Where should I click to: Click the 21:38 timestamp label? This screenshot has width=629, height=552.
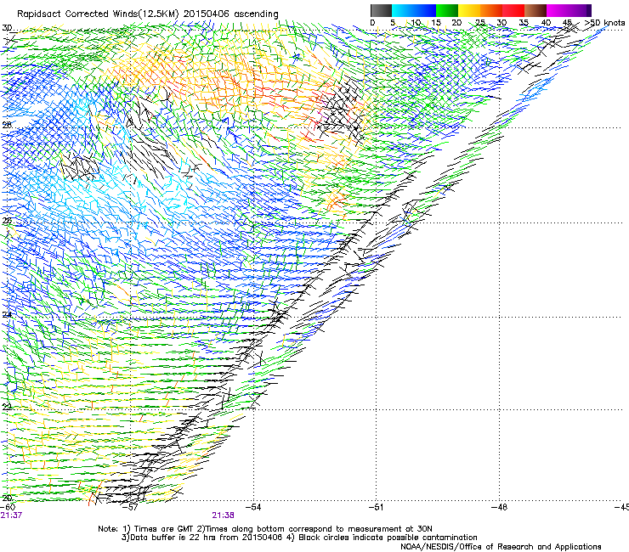223,515
